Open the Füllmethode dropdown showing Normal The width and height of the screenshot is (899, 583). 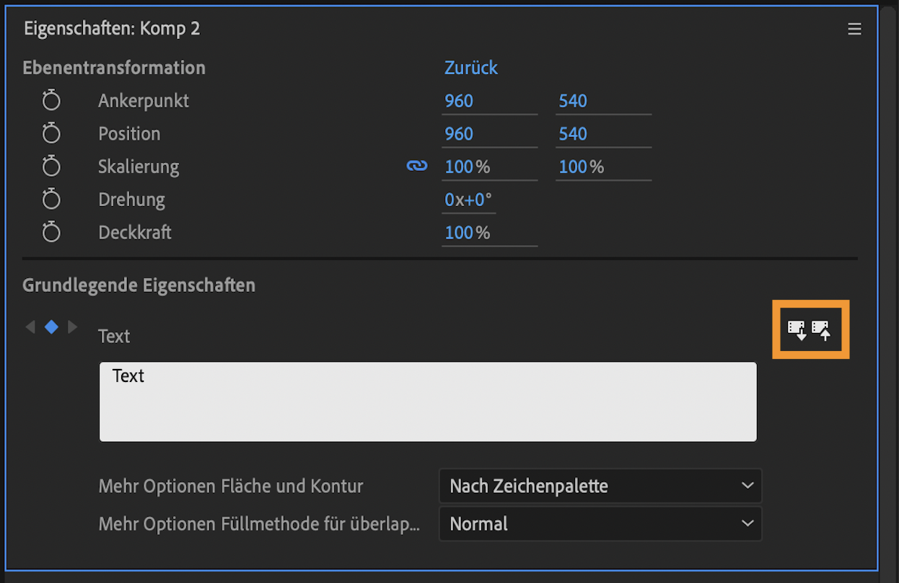coord(600,524)
